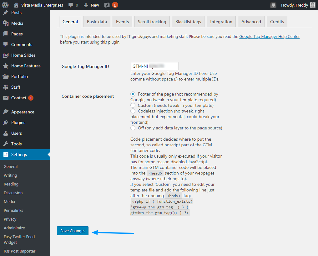The image size is (318, 256).
Task: Open Reading settings submenu item
Action: pyautogui.click(x=11, y=184)
